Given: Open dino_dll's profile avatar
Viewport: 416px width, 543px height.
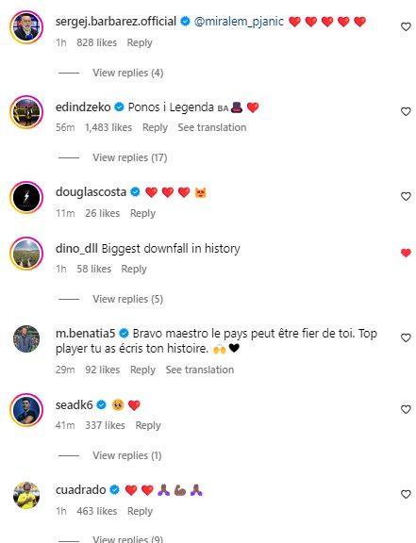Looking at the screenshot, I should 26,254.
